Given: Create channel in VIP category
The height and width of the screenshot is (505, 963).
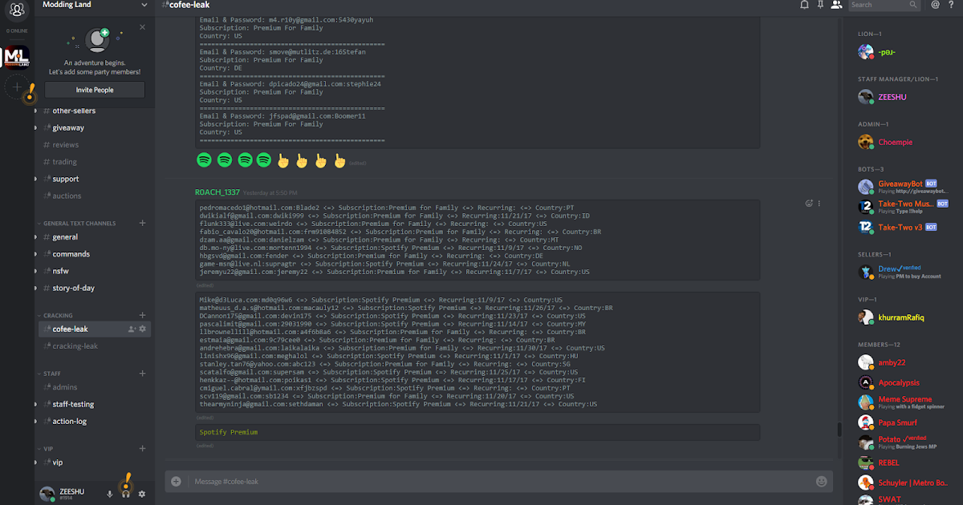Looking at the screenshot, I should pos(143,449).
